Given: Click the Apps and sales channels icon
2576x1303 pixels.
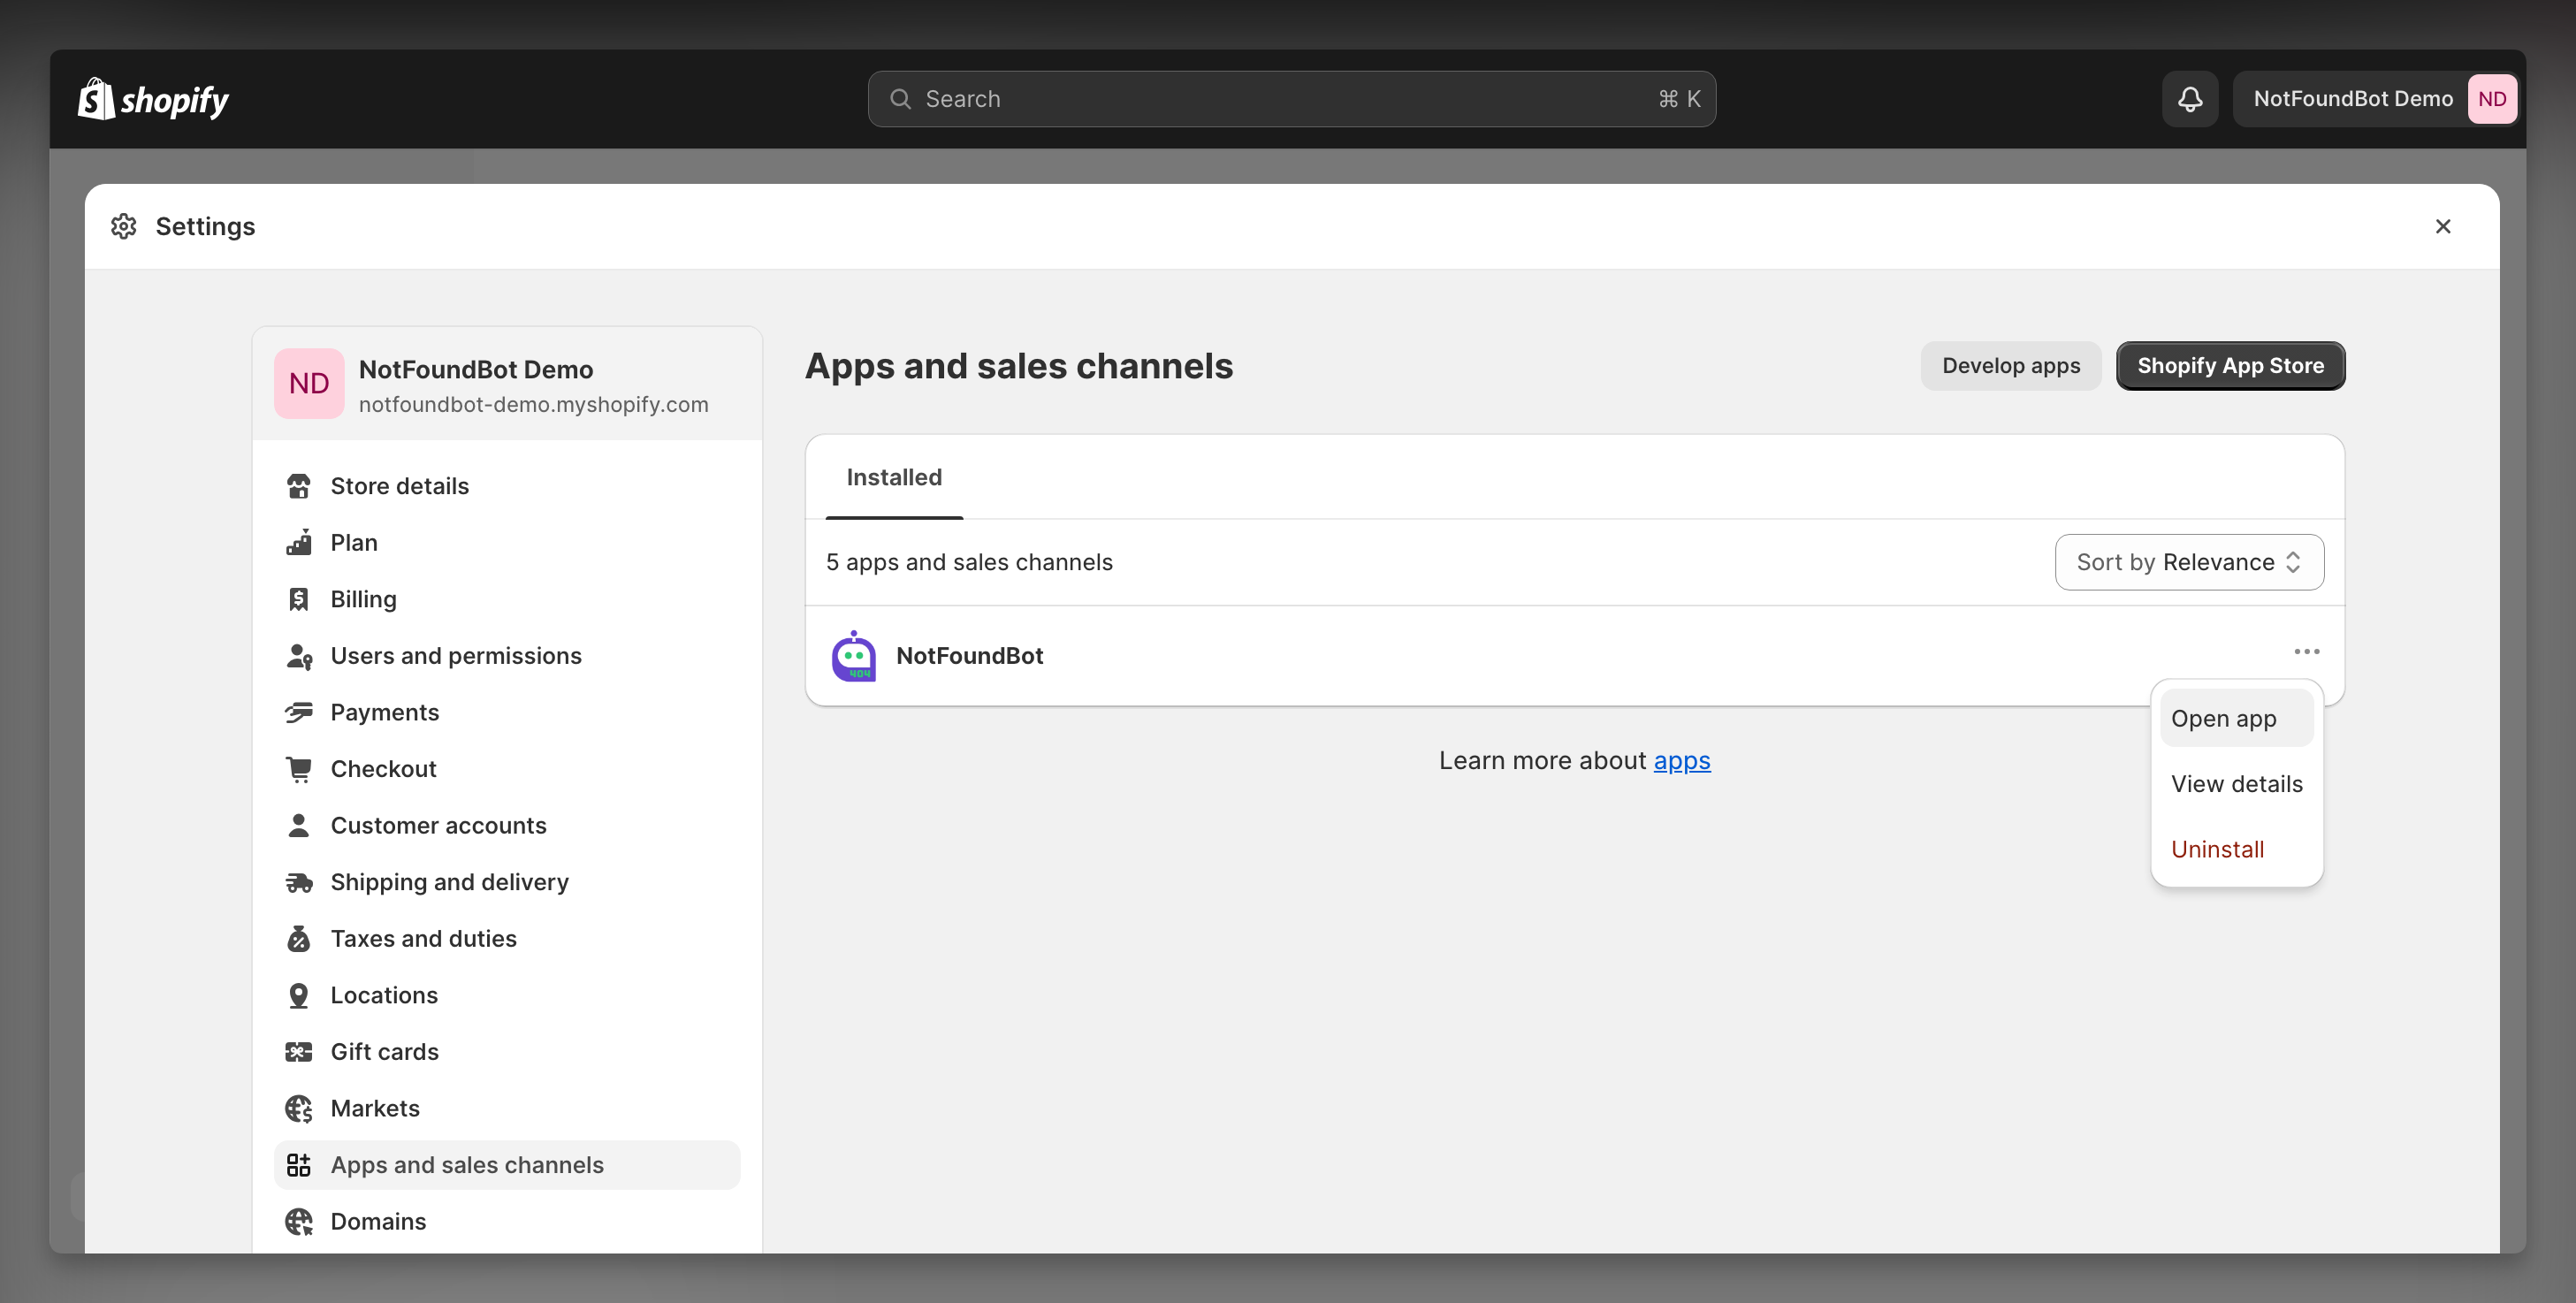Looking at the screenshot, I should pos(298,1165).
